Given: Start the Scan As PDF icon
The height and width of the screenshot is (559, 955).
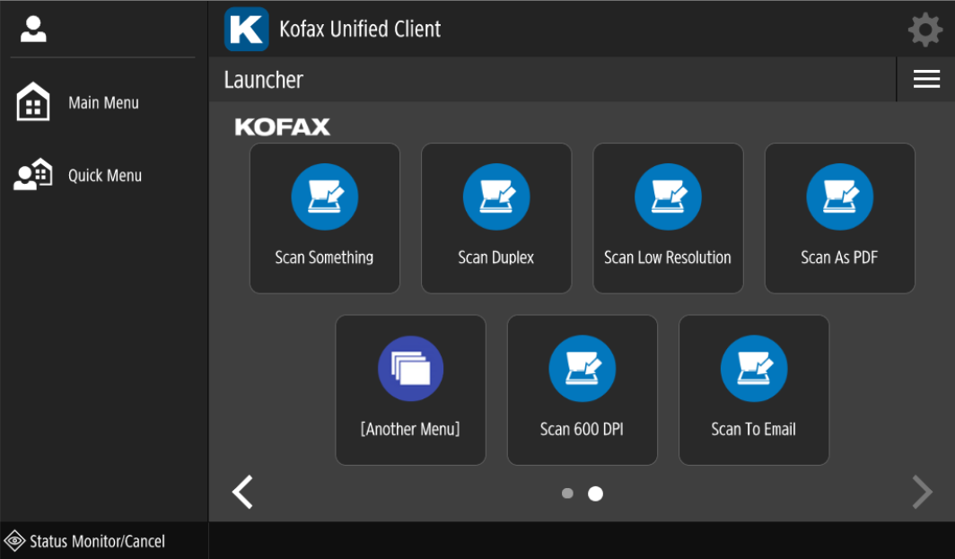Looking at the screenshot, I should (x=839, y=197).
